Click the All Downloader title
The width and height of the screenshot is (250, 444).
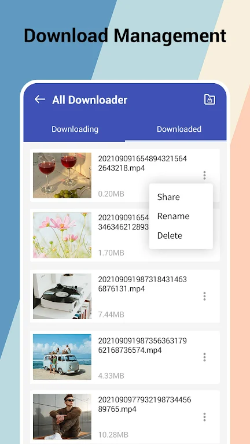pos(90,99)
